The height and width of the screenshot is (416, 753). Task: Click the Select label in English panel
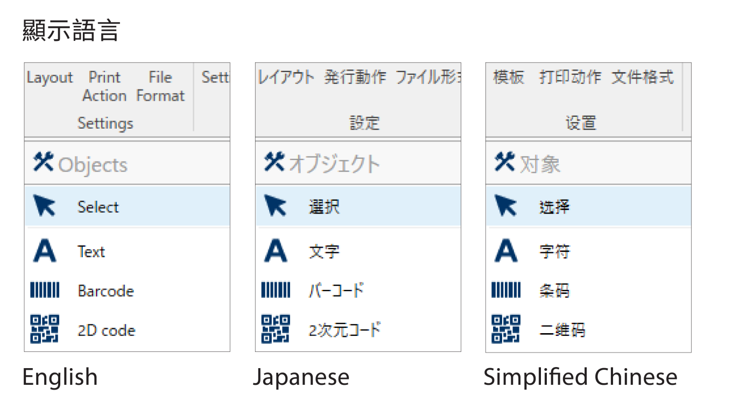98,207
